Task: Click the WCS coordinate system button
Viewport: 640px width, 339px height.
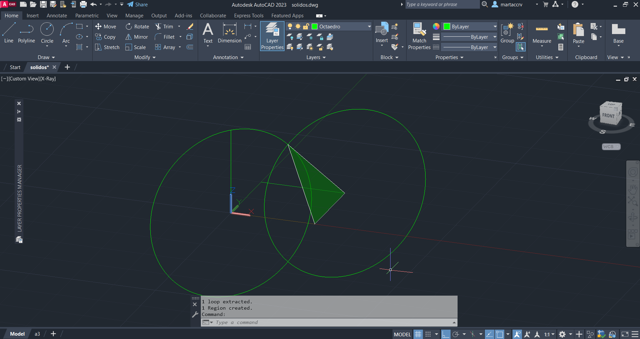Action: click(x=611, y=146)
